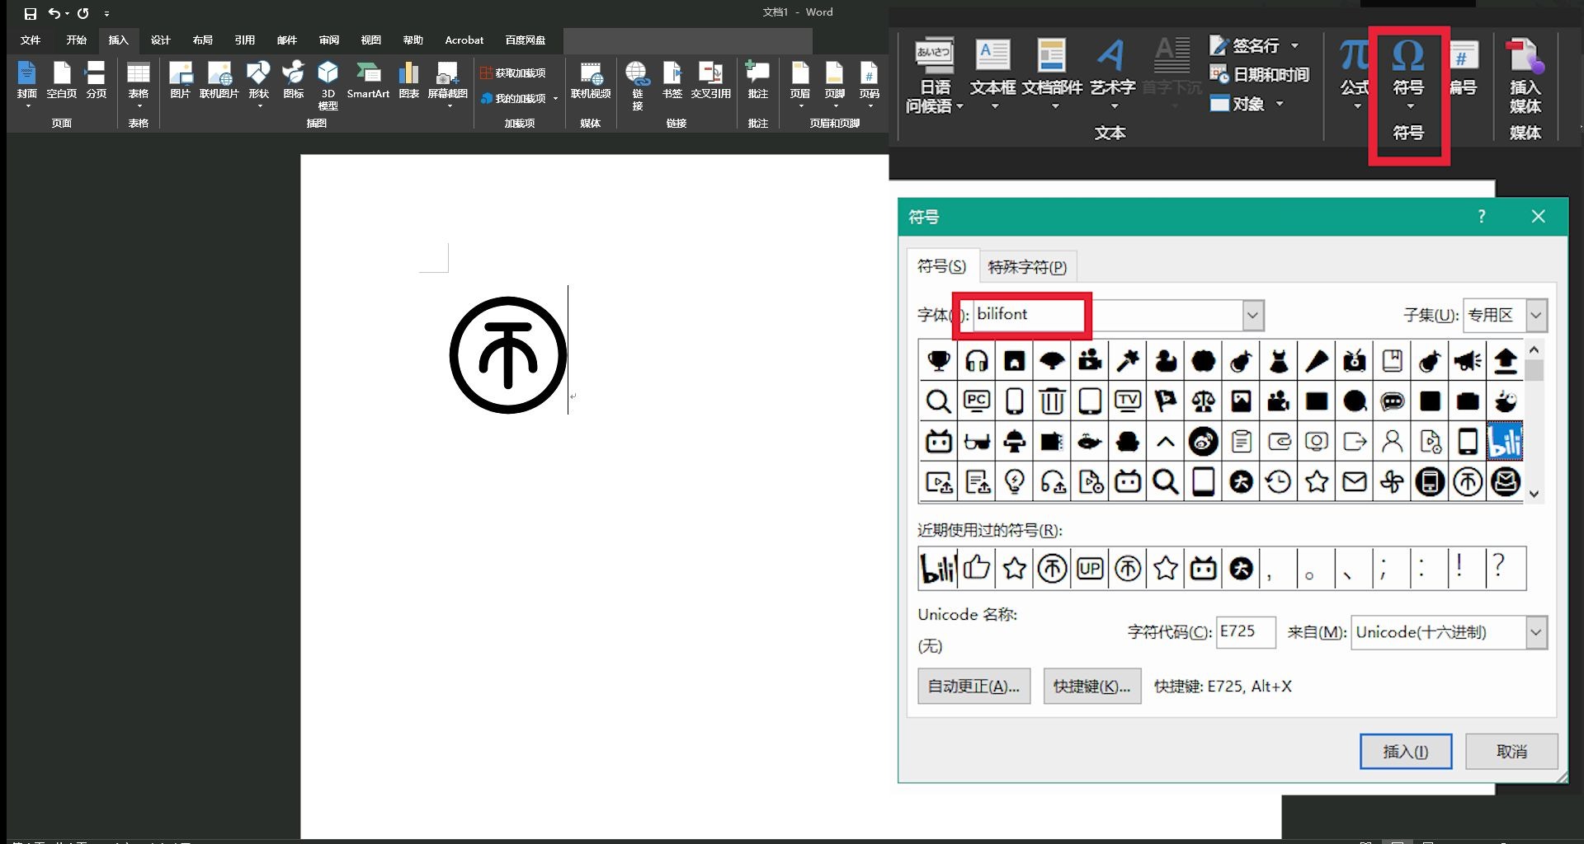Switch to the Acrobat ribbon tab
The height and width of the screenshot is (844, 1584).
click(464, 40)
